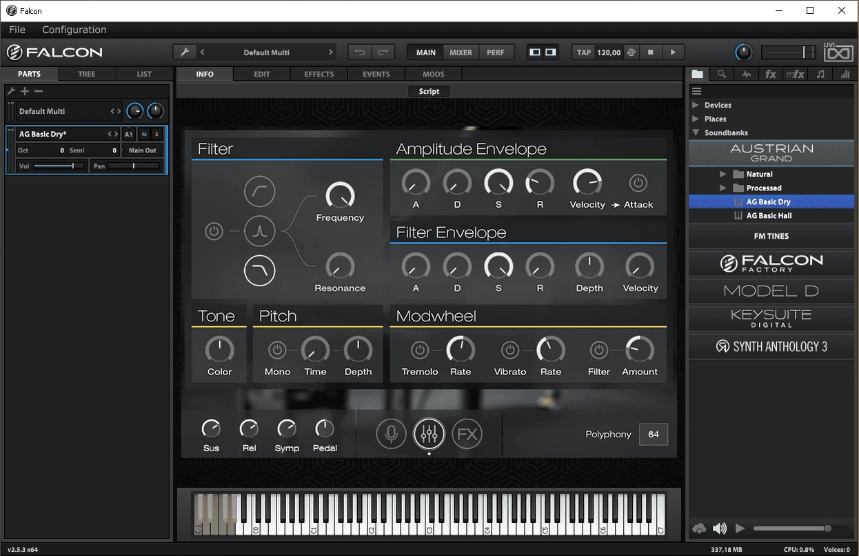
Task: Enable the Mono power switch
Action: pos(277,350)
